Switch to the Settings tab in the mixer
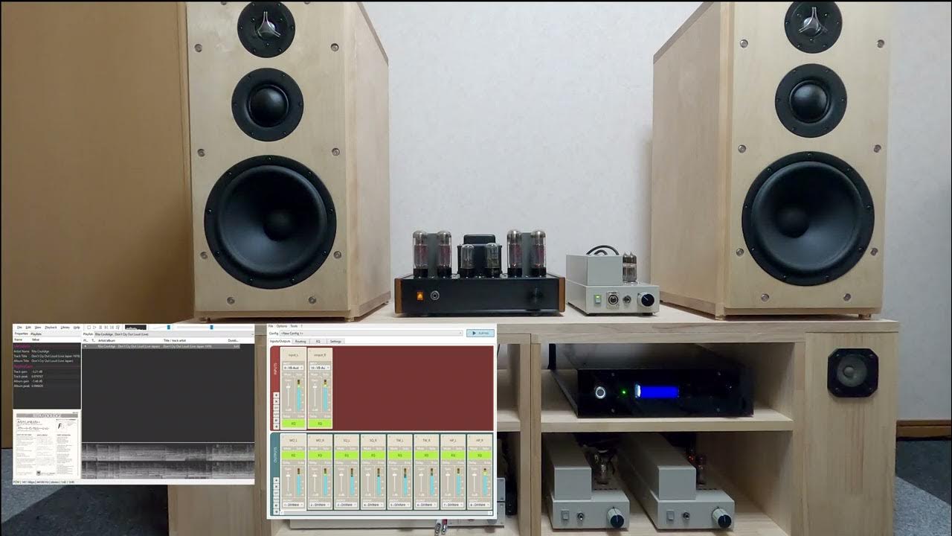The height and width of the screenshot is (536, 952). [x=335, y=341]
